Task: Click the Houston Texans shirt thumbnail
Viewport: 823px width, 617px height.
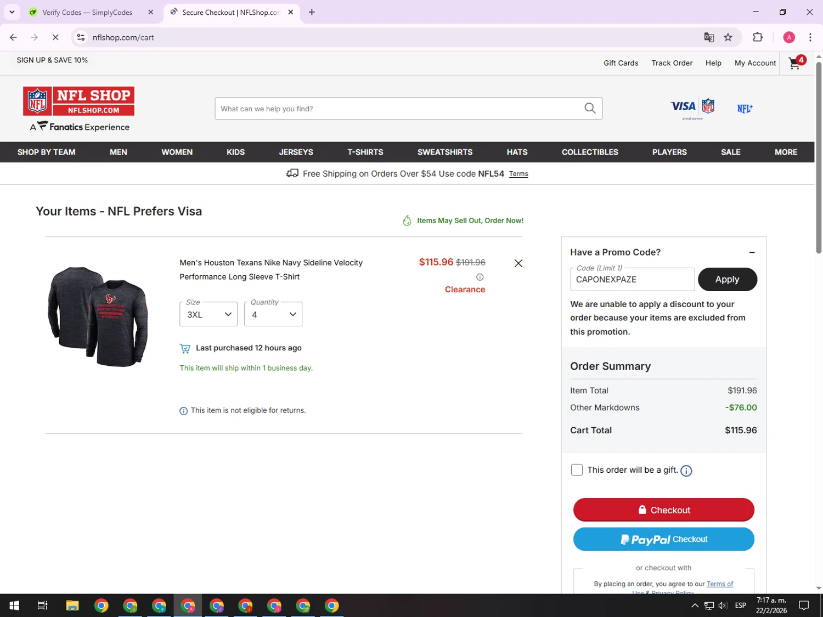Action: (98, 316)
